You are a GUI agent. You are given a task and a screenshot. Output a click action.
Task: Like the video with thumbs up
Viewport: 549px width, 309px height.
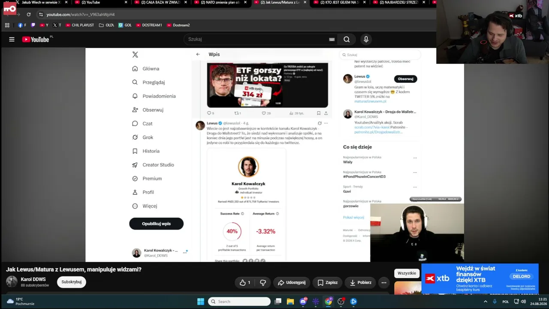(x=245, y=282)
